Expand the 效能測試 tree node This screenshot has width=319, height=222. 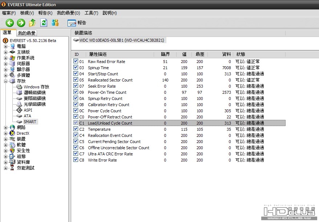click(6, 168)
